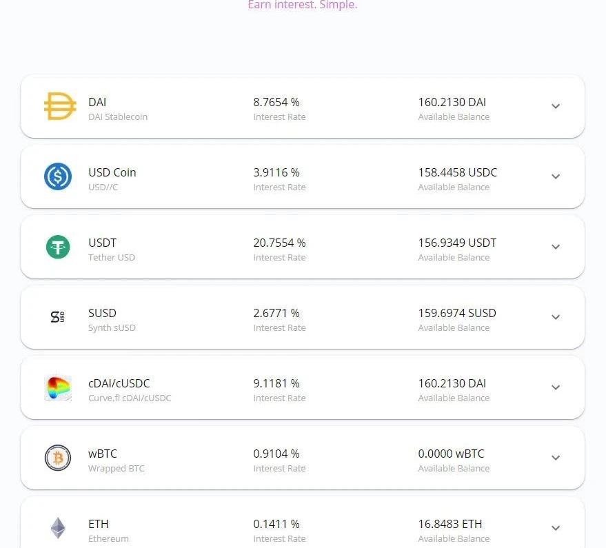Screen dimensions: 606x548
Task: Click the Synth sUSD logo icon
Action: click(x=58, y=317)
